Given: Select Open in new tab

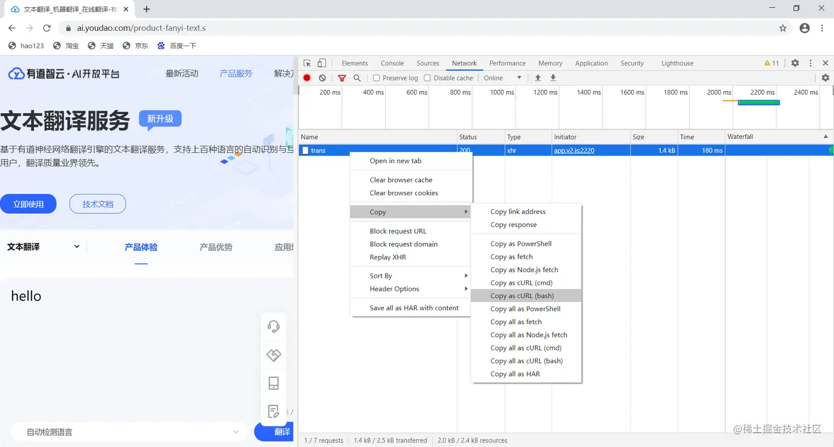Looking at the screenshot, I should click(410, 161).
